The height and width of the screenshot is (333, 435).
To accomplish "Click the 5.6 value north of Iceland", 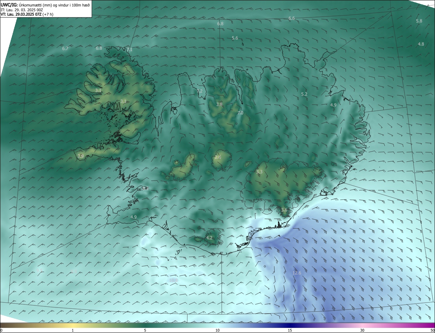I will [235, 38].
